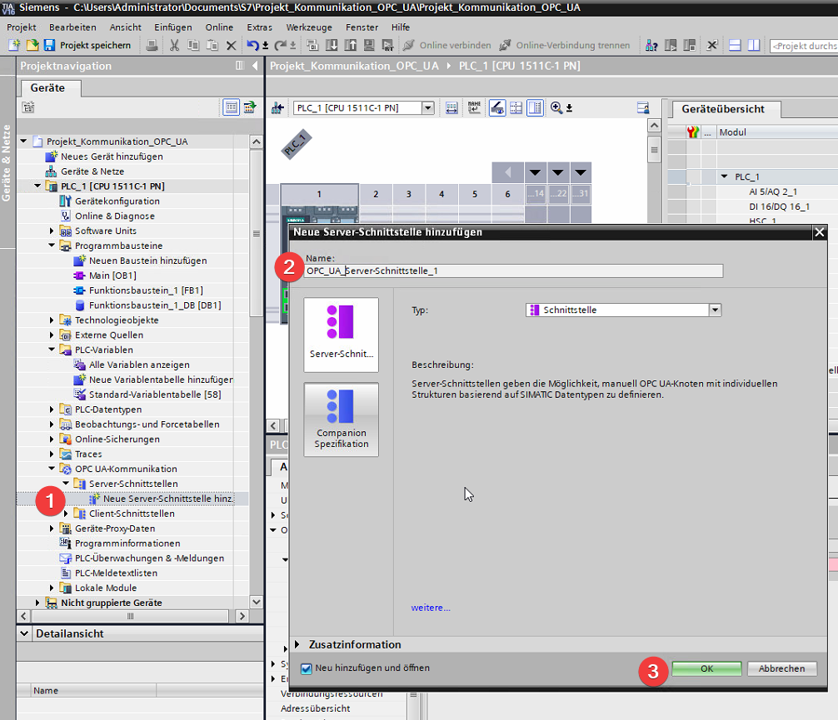
Task: Click the Delete X icon in toolbar
Action: (231, 46)
